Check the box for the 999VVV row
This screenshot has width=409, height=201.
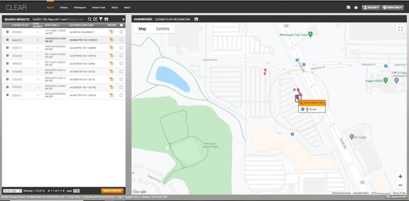[x=121, y=63]
